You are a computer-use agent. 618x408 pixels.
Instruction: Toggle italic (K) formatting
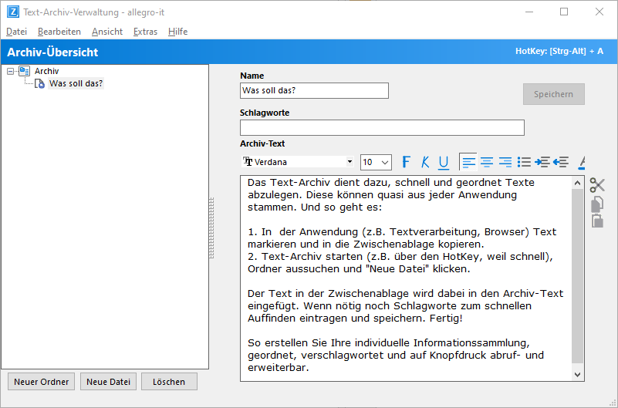pyautogui.click(x=425, y=162)
